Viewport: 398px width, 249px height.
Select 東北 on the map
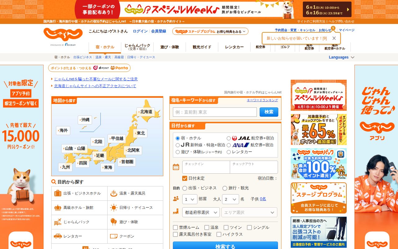141,133
